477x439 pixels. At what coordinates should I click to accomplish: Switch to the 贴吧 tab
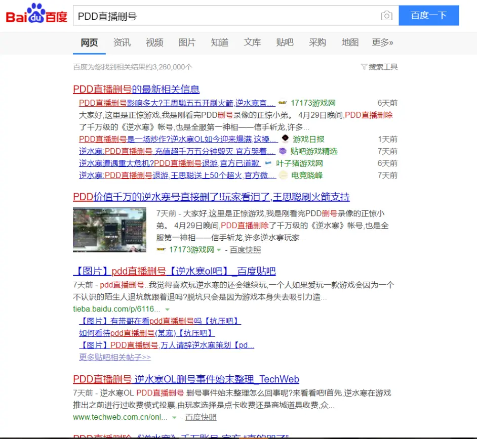pos(285,42)
